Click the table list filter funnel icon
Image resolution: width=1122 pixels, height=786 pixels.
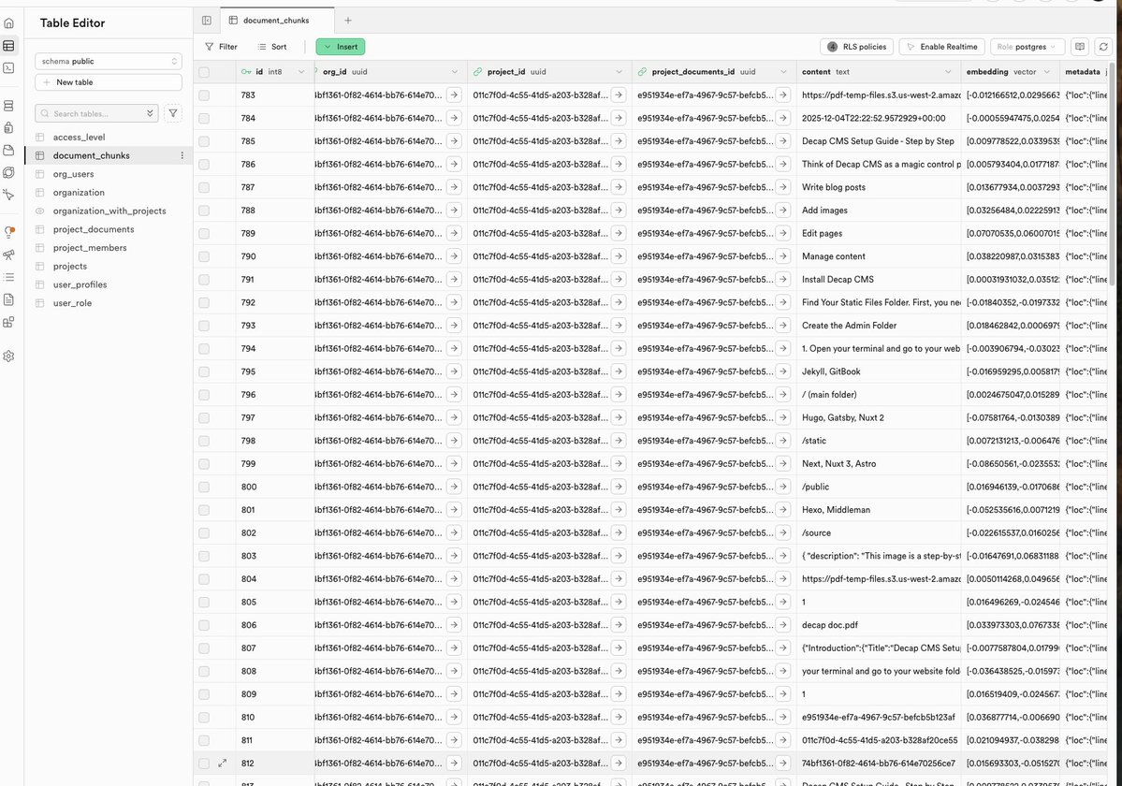click(x=173, y=113)
